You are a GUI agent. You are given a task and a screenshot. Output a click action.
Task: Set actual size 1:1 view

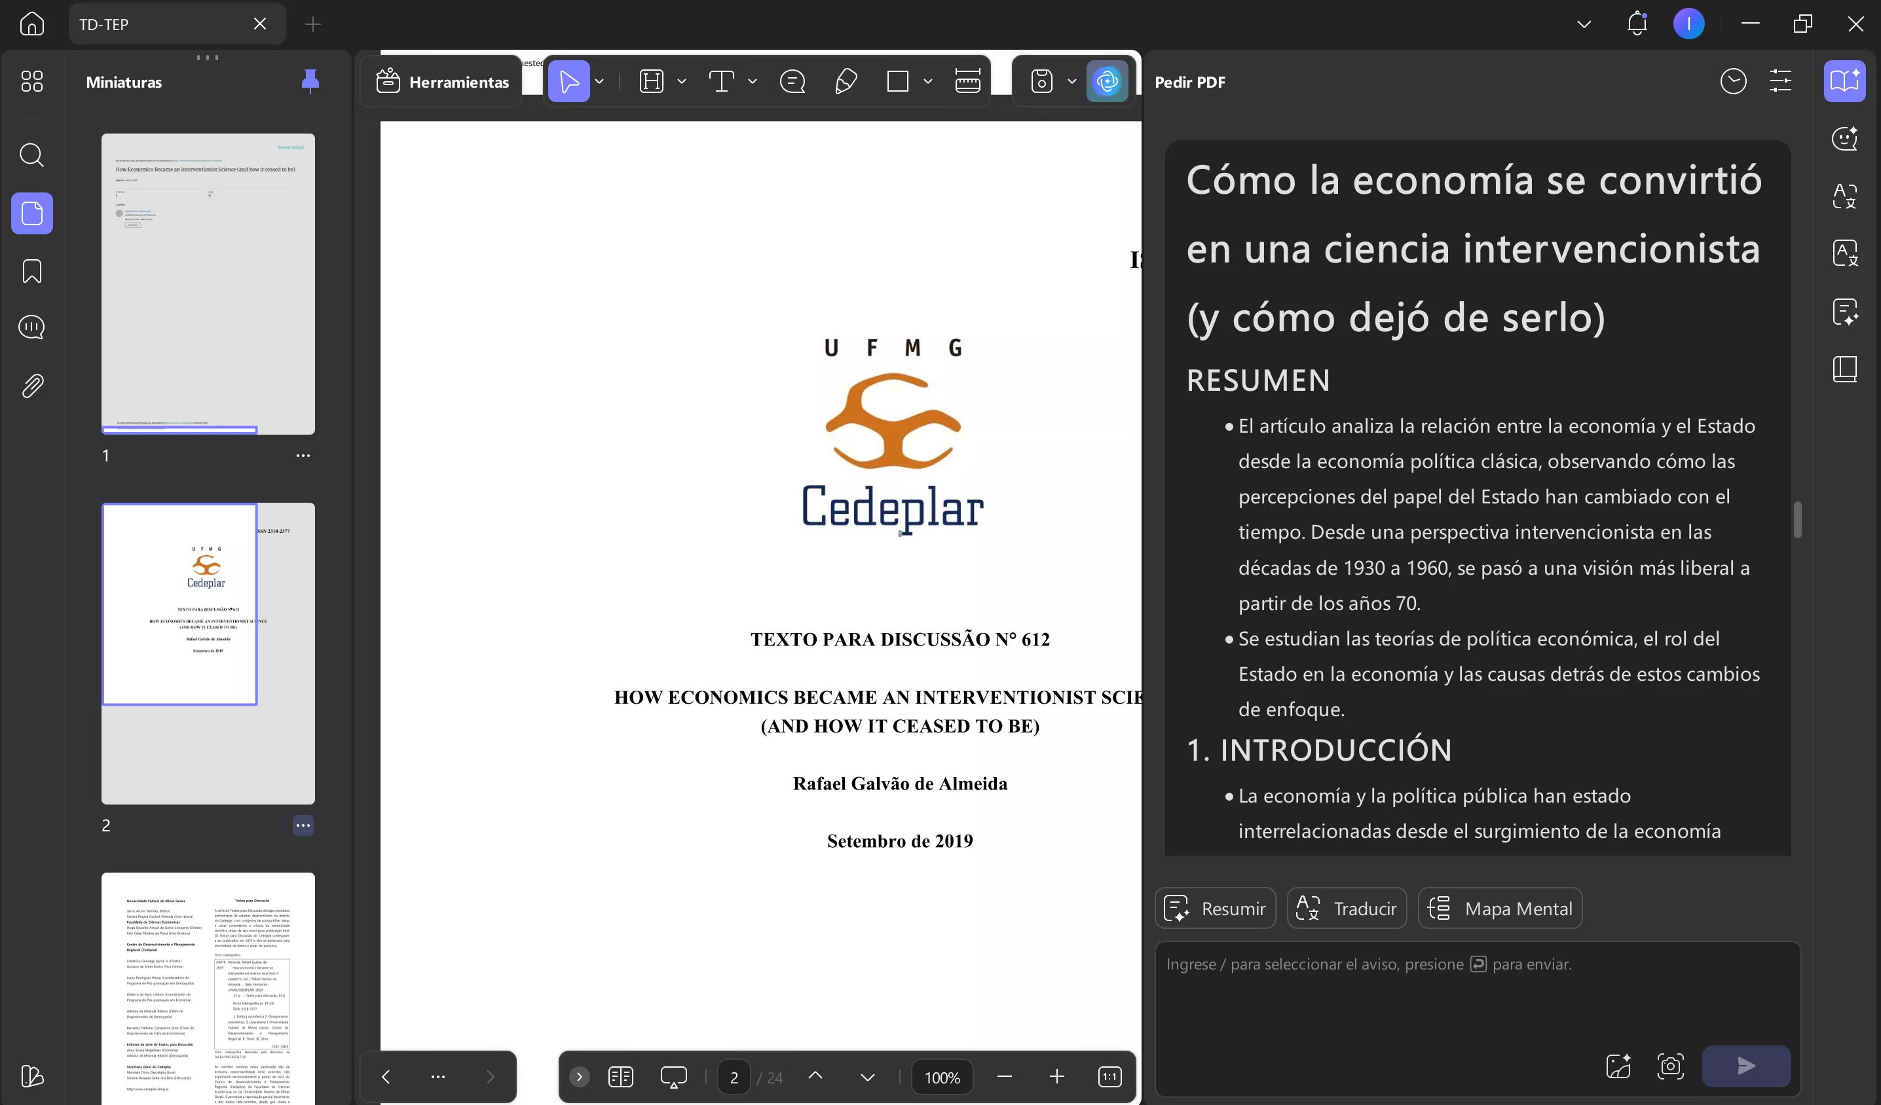pos(1110,1077)
